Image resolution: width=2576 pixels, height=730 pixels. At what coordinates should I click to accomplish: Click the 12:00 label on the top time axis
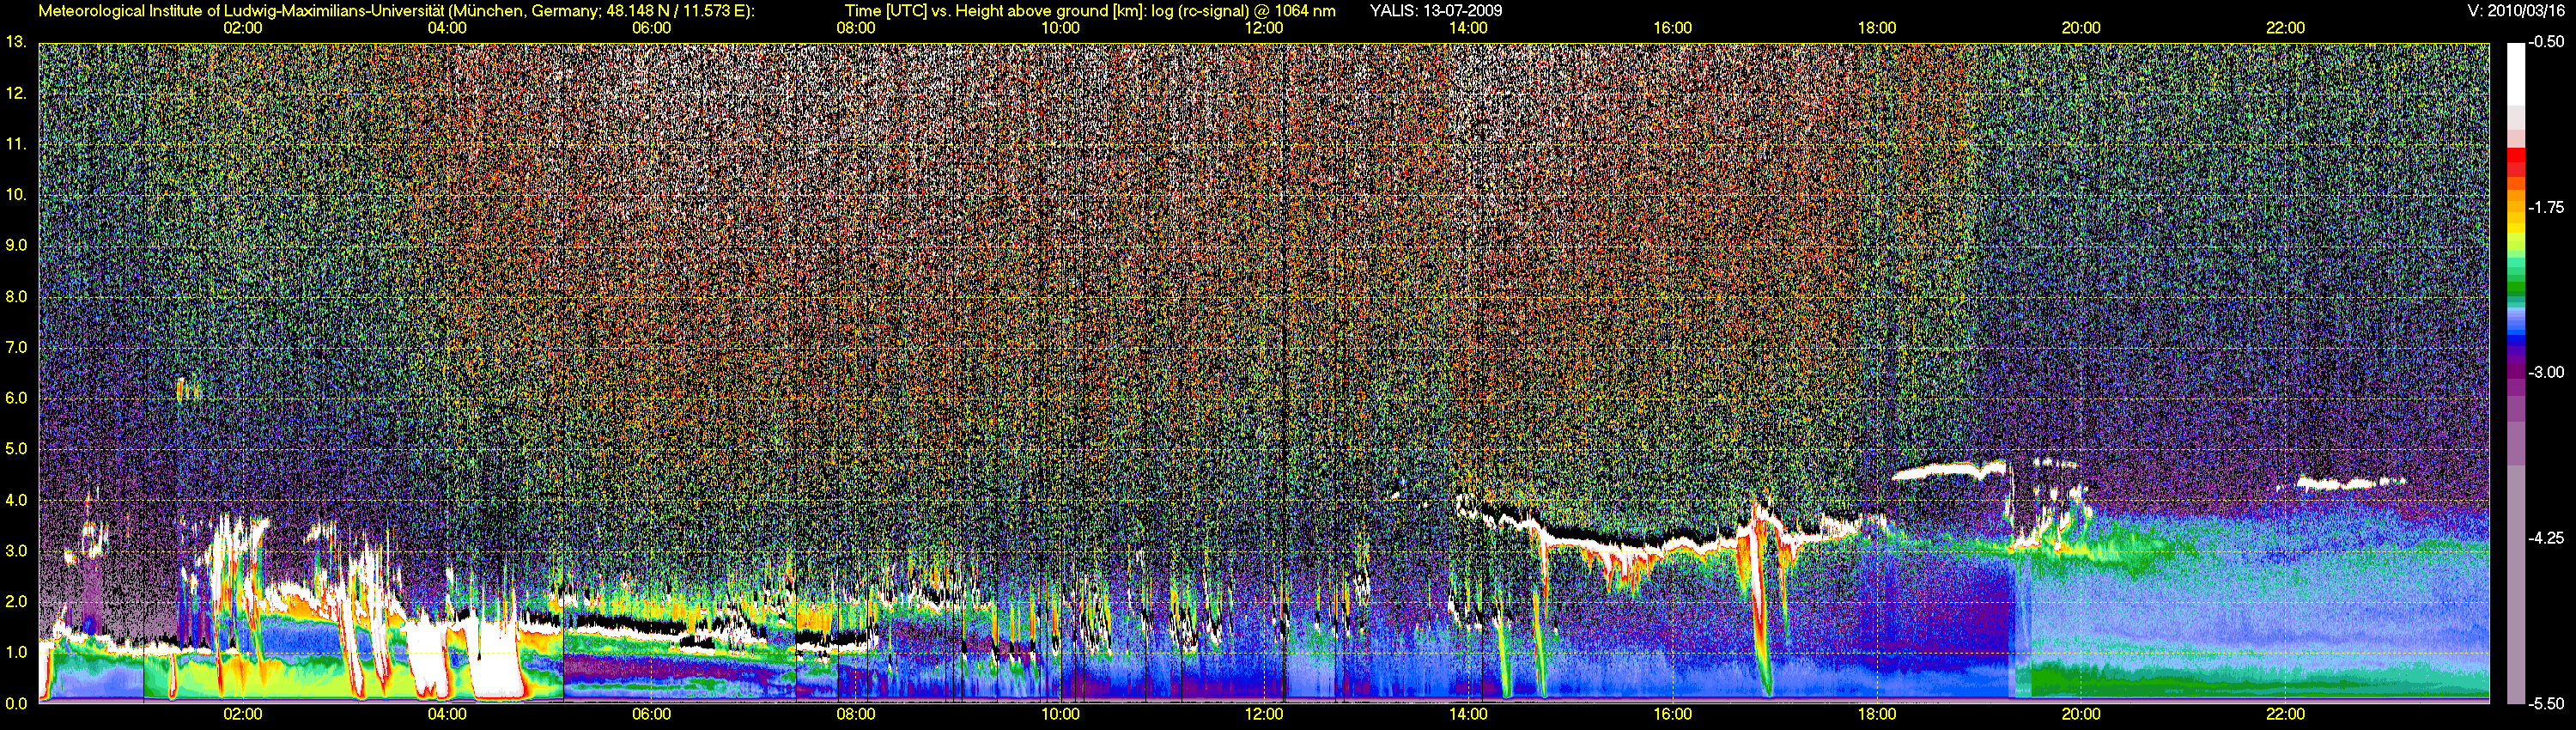(1264, 28)
